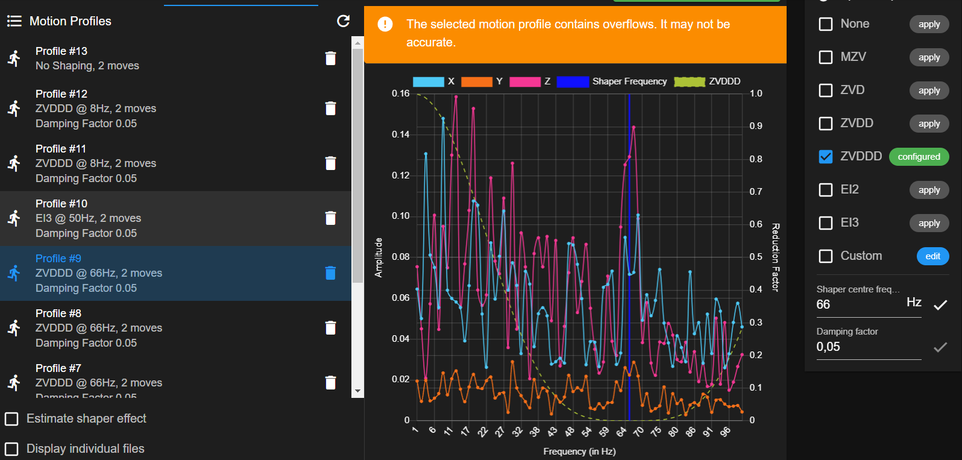Select Profile #9 ZVDDD @ 66Hz entry
This screenshot has width=962, height=460.
coord(175,273)
